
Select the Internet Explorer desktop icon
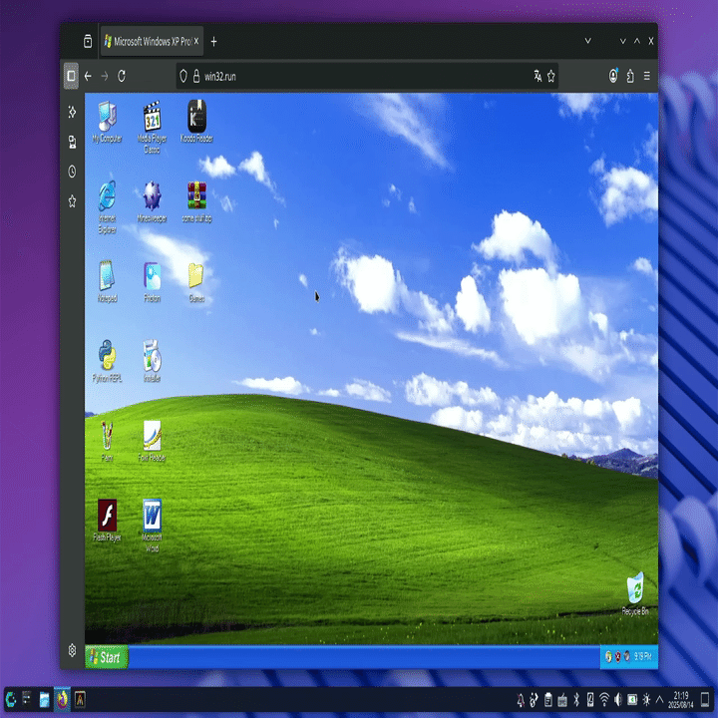click(107, 207)
